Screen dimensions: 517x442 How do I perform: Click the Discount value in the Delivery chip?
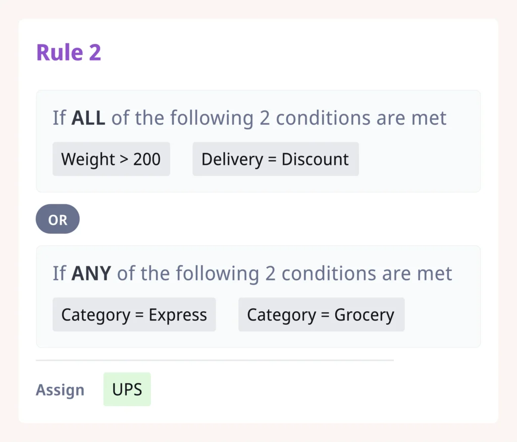click(x=315, y=159)
